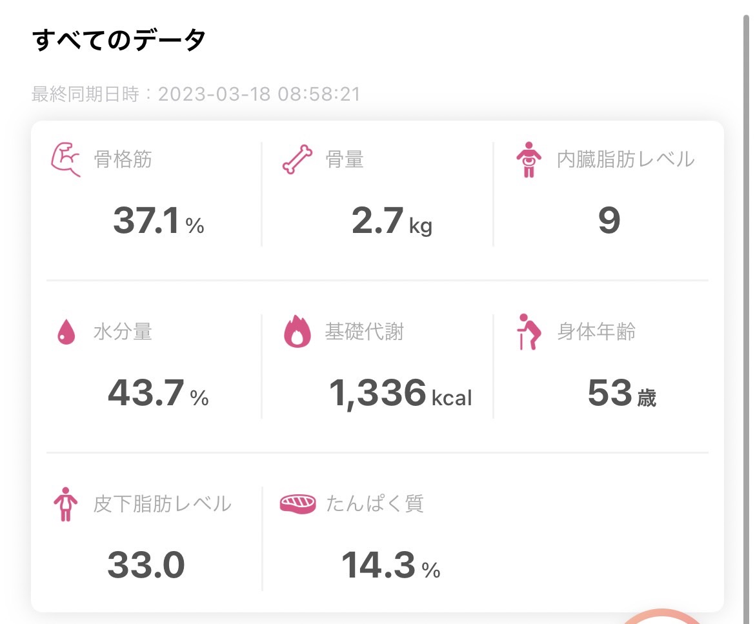Tap the skeletal muscle flexed-arm icon
Image resolution: width=755 pixels, height=624 pixels.
[65, 159]
